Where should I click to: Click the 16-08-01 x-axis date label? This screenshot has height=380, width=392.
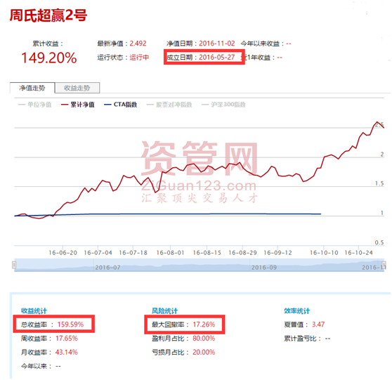[170, 253]
